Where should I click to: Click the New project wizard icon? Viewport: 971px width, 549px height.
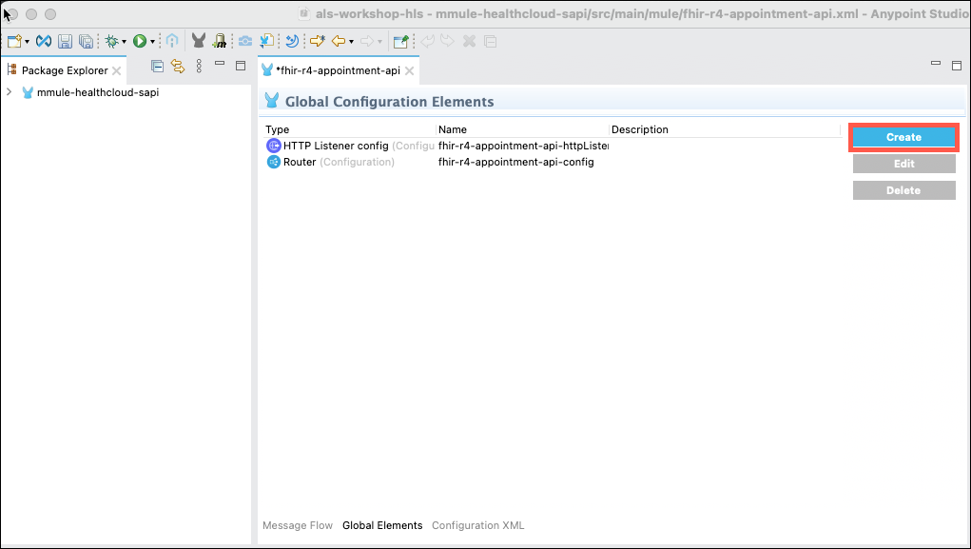click(x=15, y=42)
